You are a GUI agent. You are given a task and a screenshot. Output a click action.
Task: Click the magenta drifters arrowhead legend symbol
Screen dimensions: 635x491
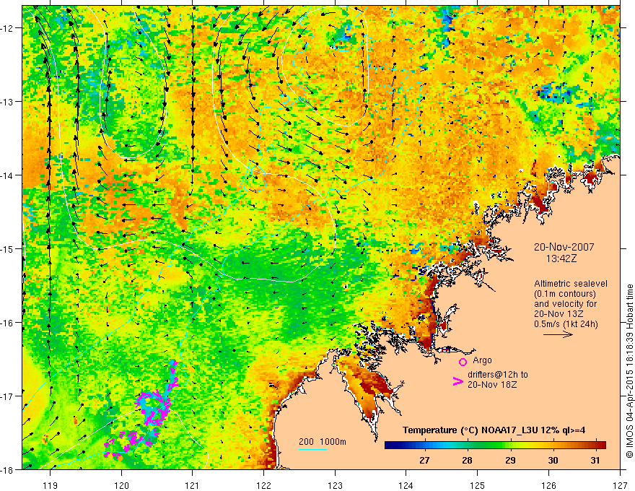(457, 381)
